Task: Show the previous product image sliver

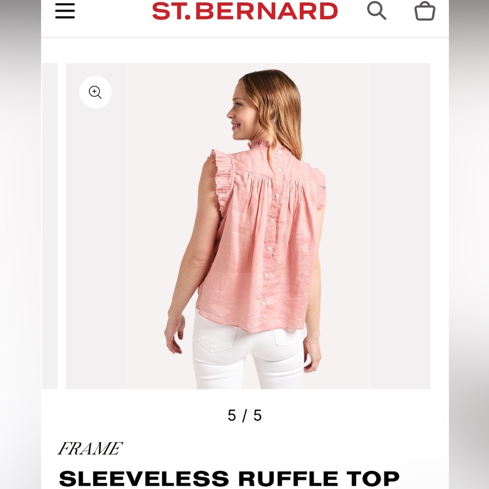Action: pyautogui.click(x=49, y=226)
